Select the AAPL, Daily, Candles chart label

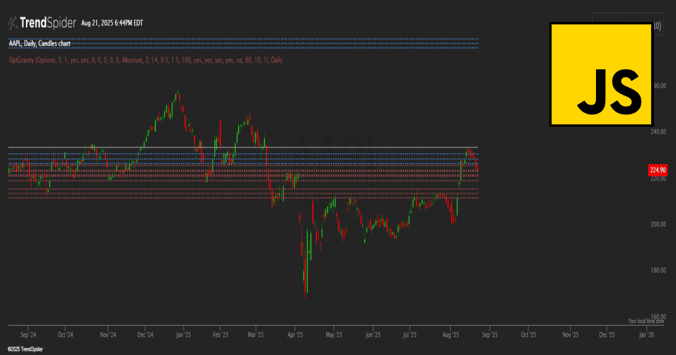pyautogui.click(x=39, y=43)
